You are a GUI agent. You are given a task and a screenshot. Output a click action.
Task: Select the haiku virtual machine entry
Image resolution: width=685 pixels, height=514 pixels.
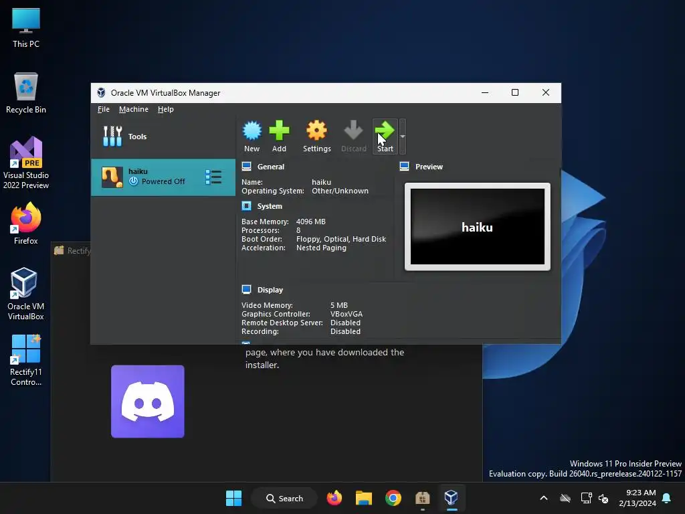pyautogui.click(x=163, y=177)
